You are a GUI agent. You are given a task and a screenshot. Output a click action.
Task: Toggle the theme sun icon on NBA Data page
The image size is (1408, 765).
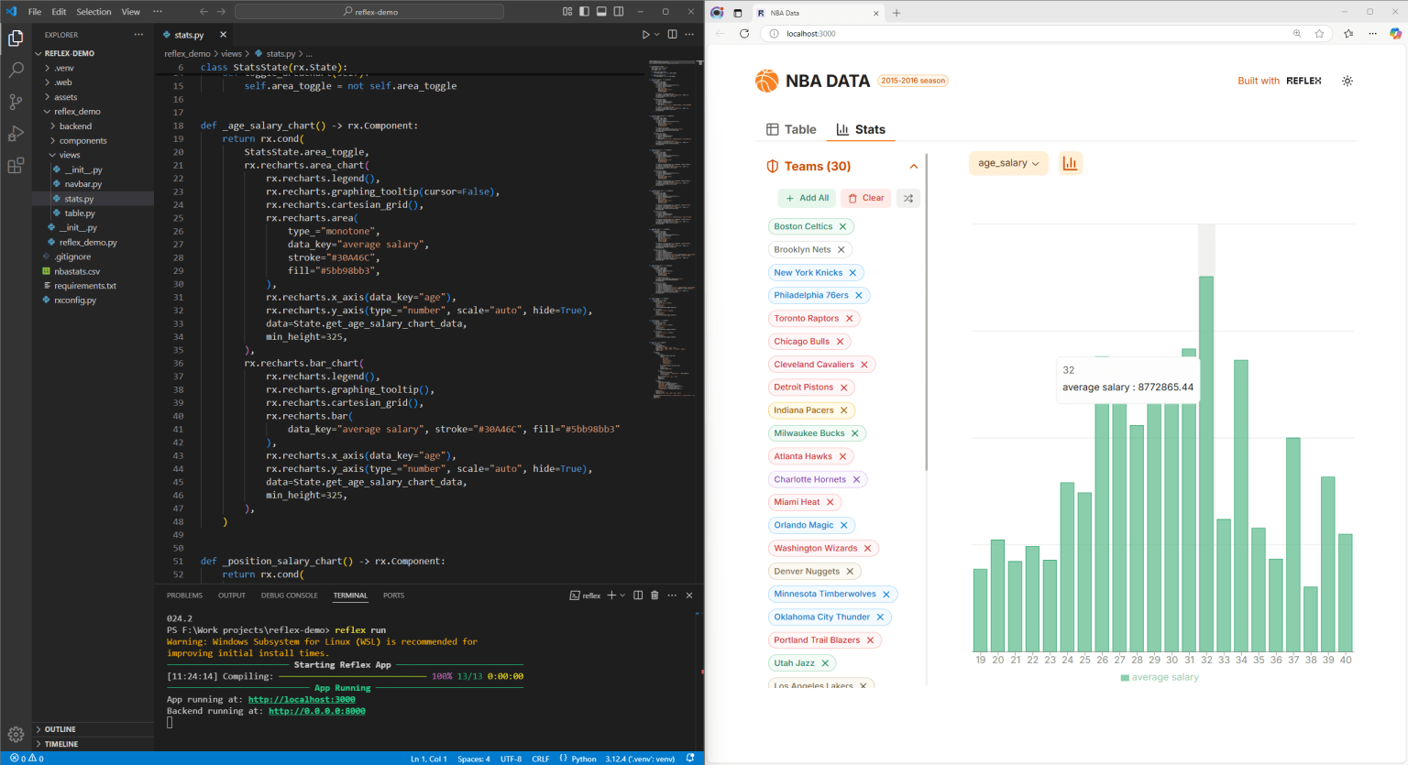[1347, 81]
